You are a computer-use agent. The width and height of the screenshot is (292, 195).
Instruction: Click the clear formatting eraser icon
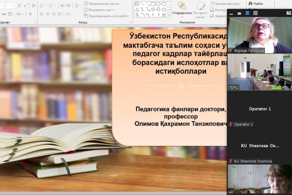coord(33,6)
